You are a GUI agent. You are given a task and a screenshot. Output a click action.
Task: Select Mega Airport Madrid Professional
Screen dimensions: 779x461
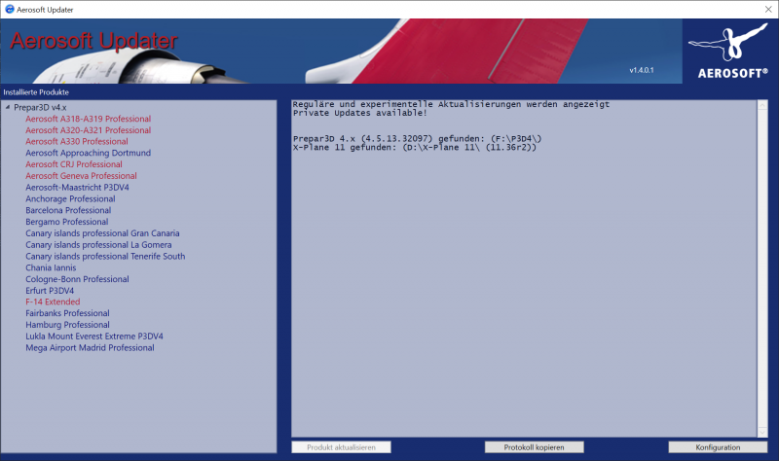(x=90, y=348)
